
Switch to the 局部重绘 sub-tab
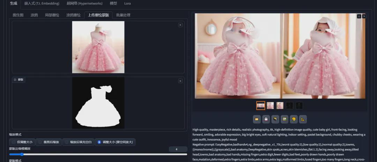pos(52,15)
